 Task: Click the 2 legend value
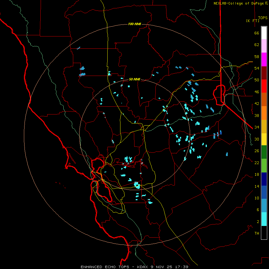point(258,222)
